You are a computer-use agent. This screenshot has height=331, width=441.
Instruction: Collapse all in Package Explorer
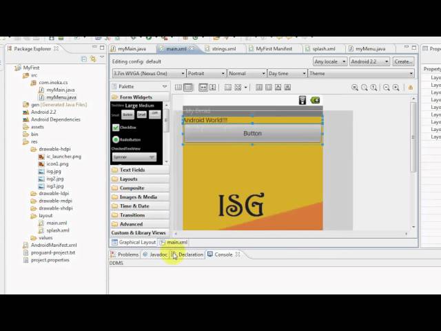(x=84, y=59)
